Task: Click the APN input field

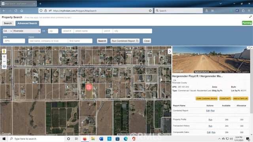Action: click(14, 41)
